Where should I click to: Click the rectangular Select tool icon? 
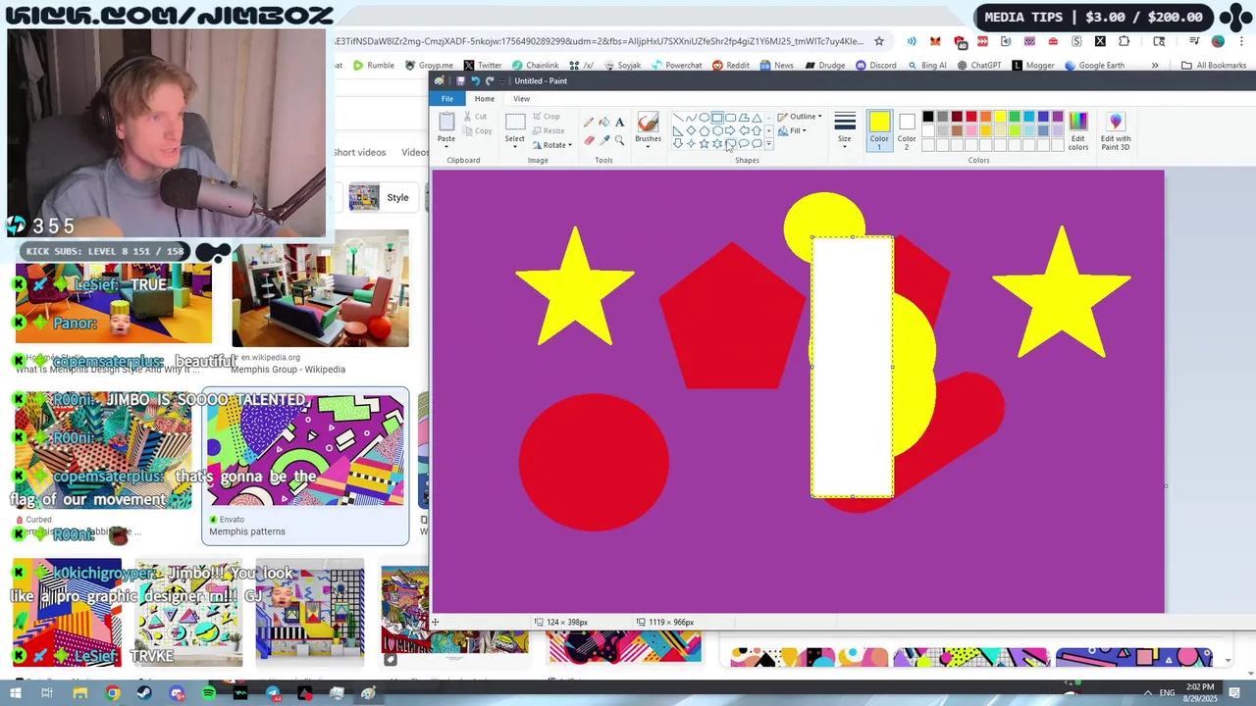click(515, 123)
